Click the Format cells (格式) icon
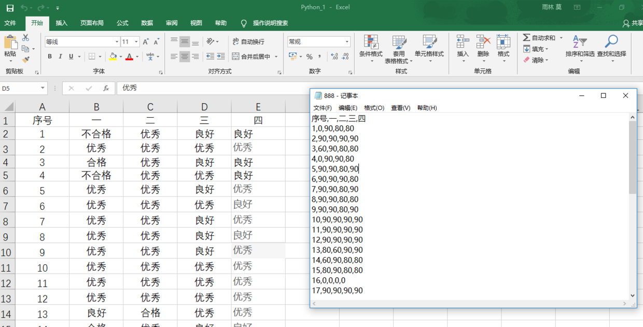 point(503,42)
